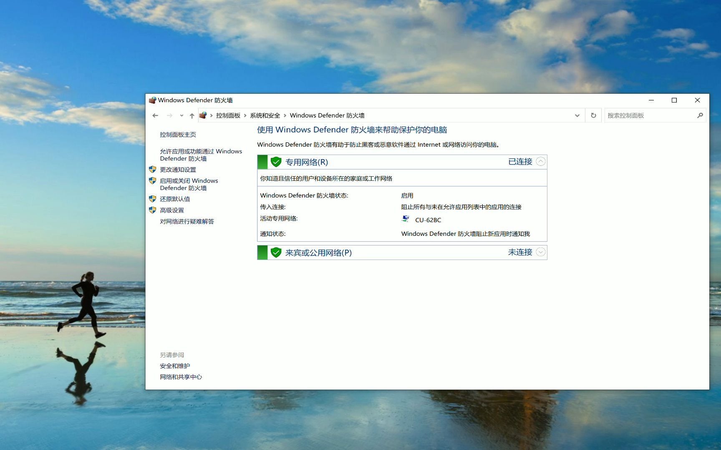Click the firewall brick icon in the title bar
Screen dimensions: 721x450
click(153, 100)
